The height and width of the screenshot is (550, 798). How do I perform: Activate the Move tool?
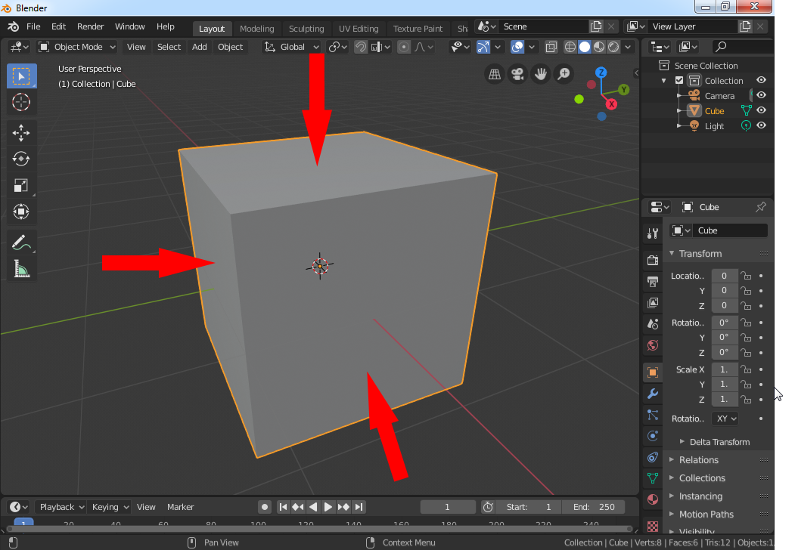tap(21, 133)
